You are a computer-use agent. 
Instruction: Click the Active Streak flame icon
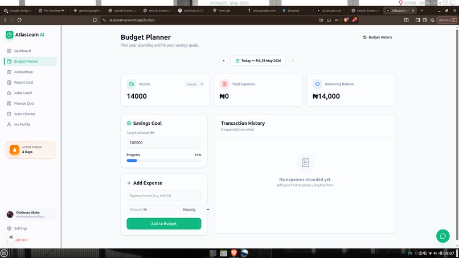point(14,150)
